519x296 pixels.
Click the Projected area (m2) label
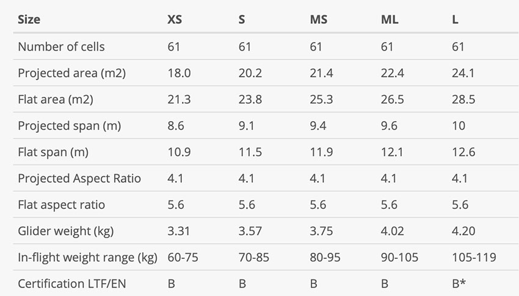pos(72,73)
